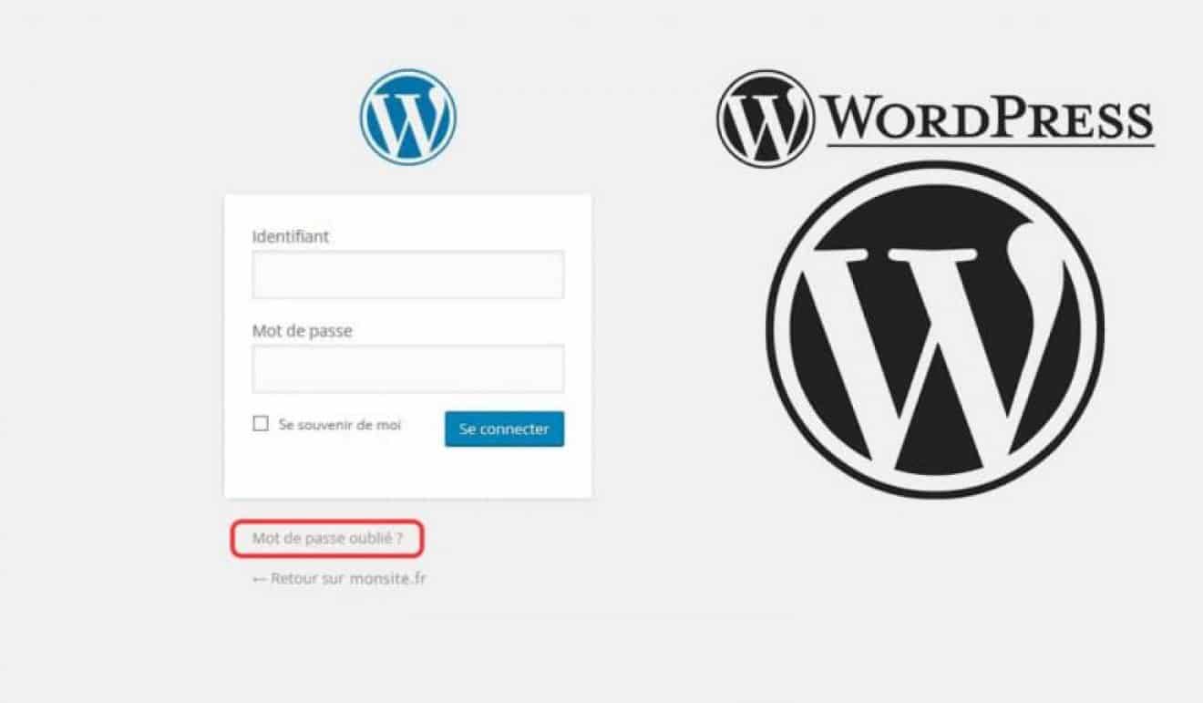Click the blue WordPress logo above form
This screenshot has height=703, width=1203.
[408, 118]
